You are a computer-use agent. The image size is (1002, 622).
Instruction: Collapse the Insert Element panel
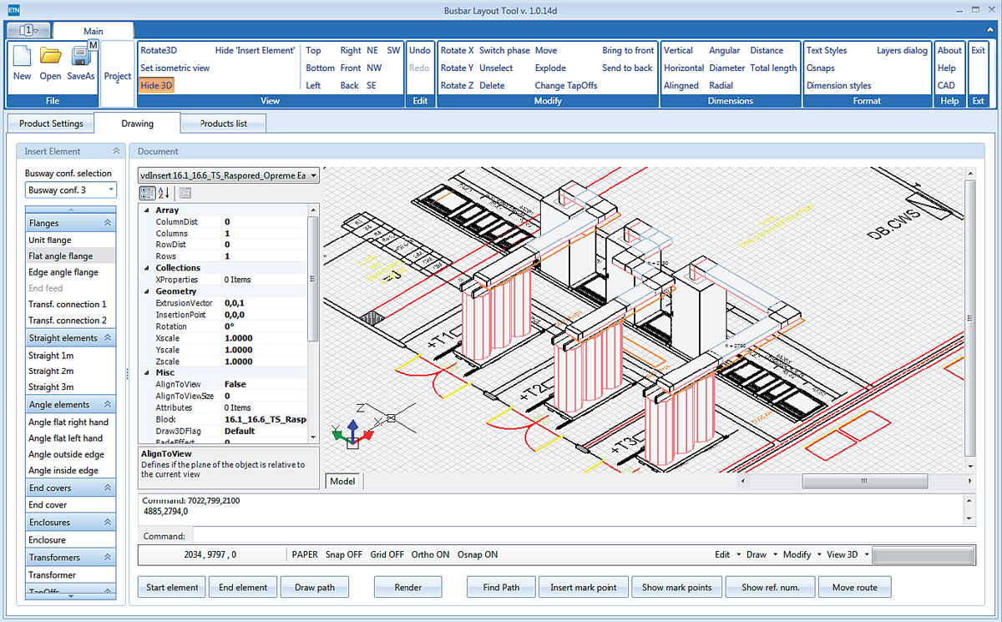pyautogui.click(x=116, y=151)
